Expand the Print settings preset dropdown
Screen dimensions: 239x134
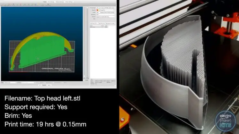pyautogui.click(x=106, y=8)
